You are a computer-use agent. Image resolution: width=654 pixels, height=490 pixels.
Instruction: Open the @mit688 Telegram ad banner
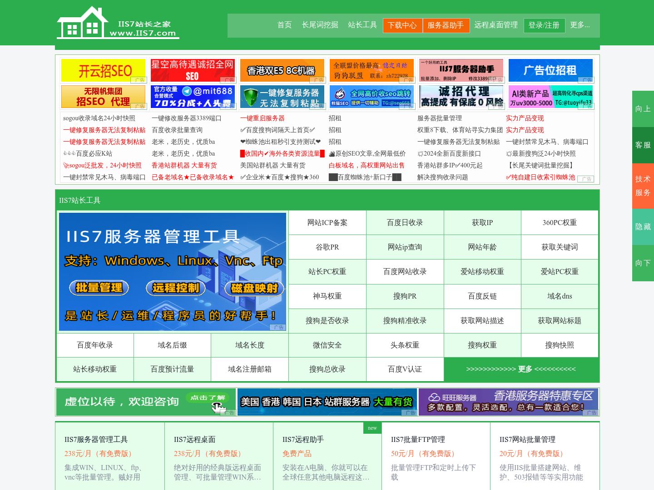(x=193, y=97)
